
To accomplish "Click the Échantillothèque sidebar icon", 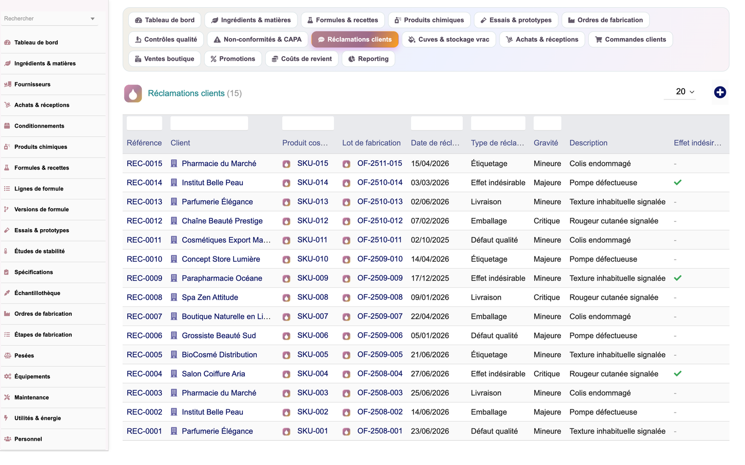I will coord(7,293).
